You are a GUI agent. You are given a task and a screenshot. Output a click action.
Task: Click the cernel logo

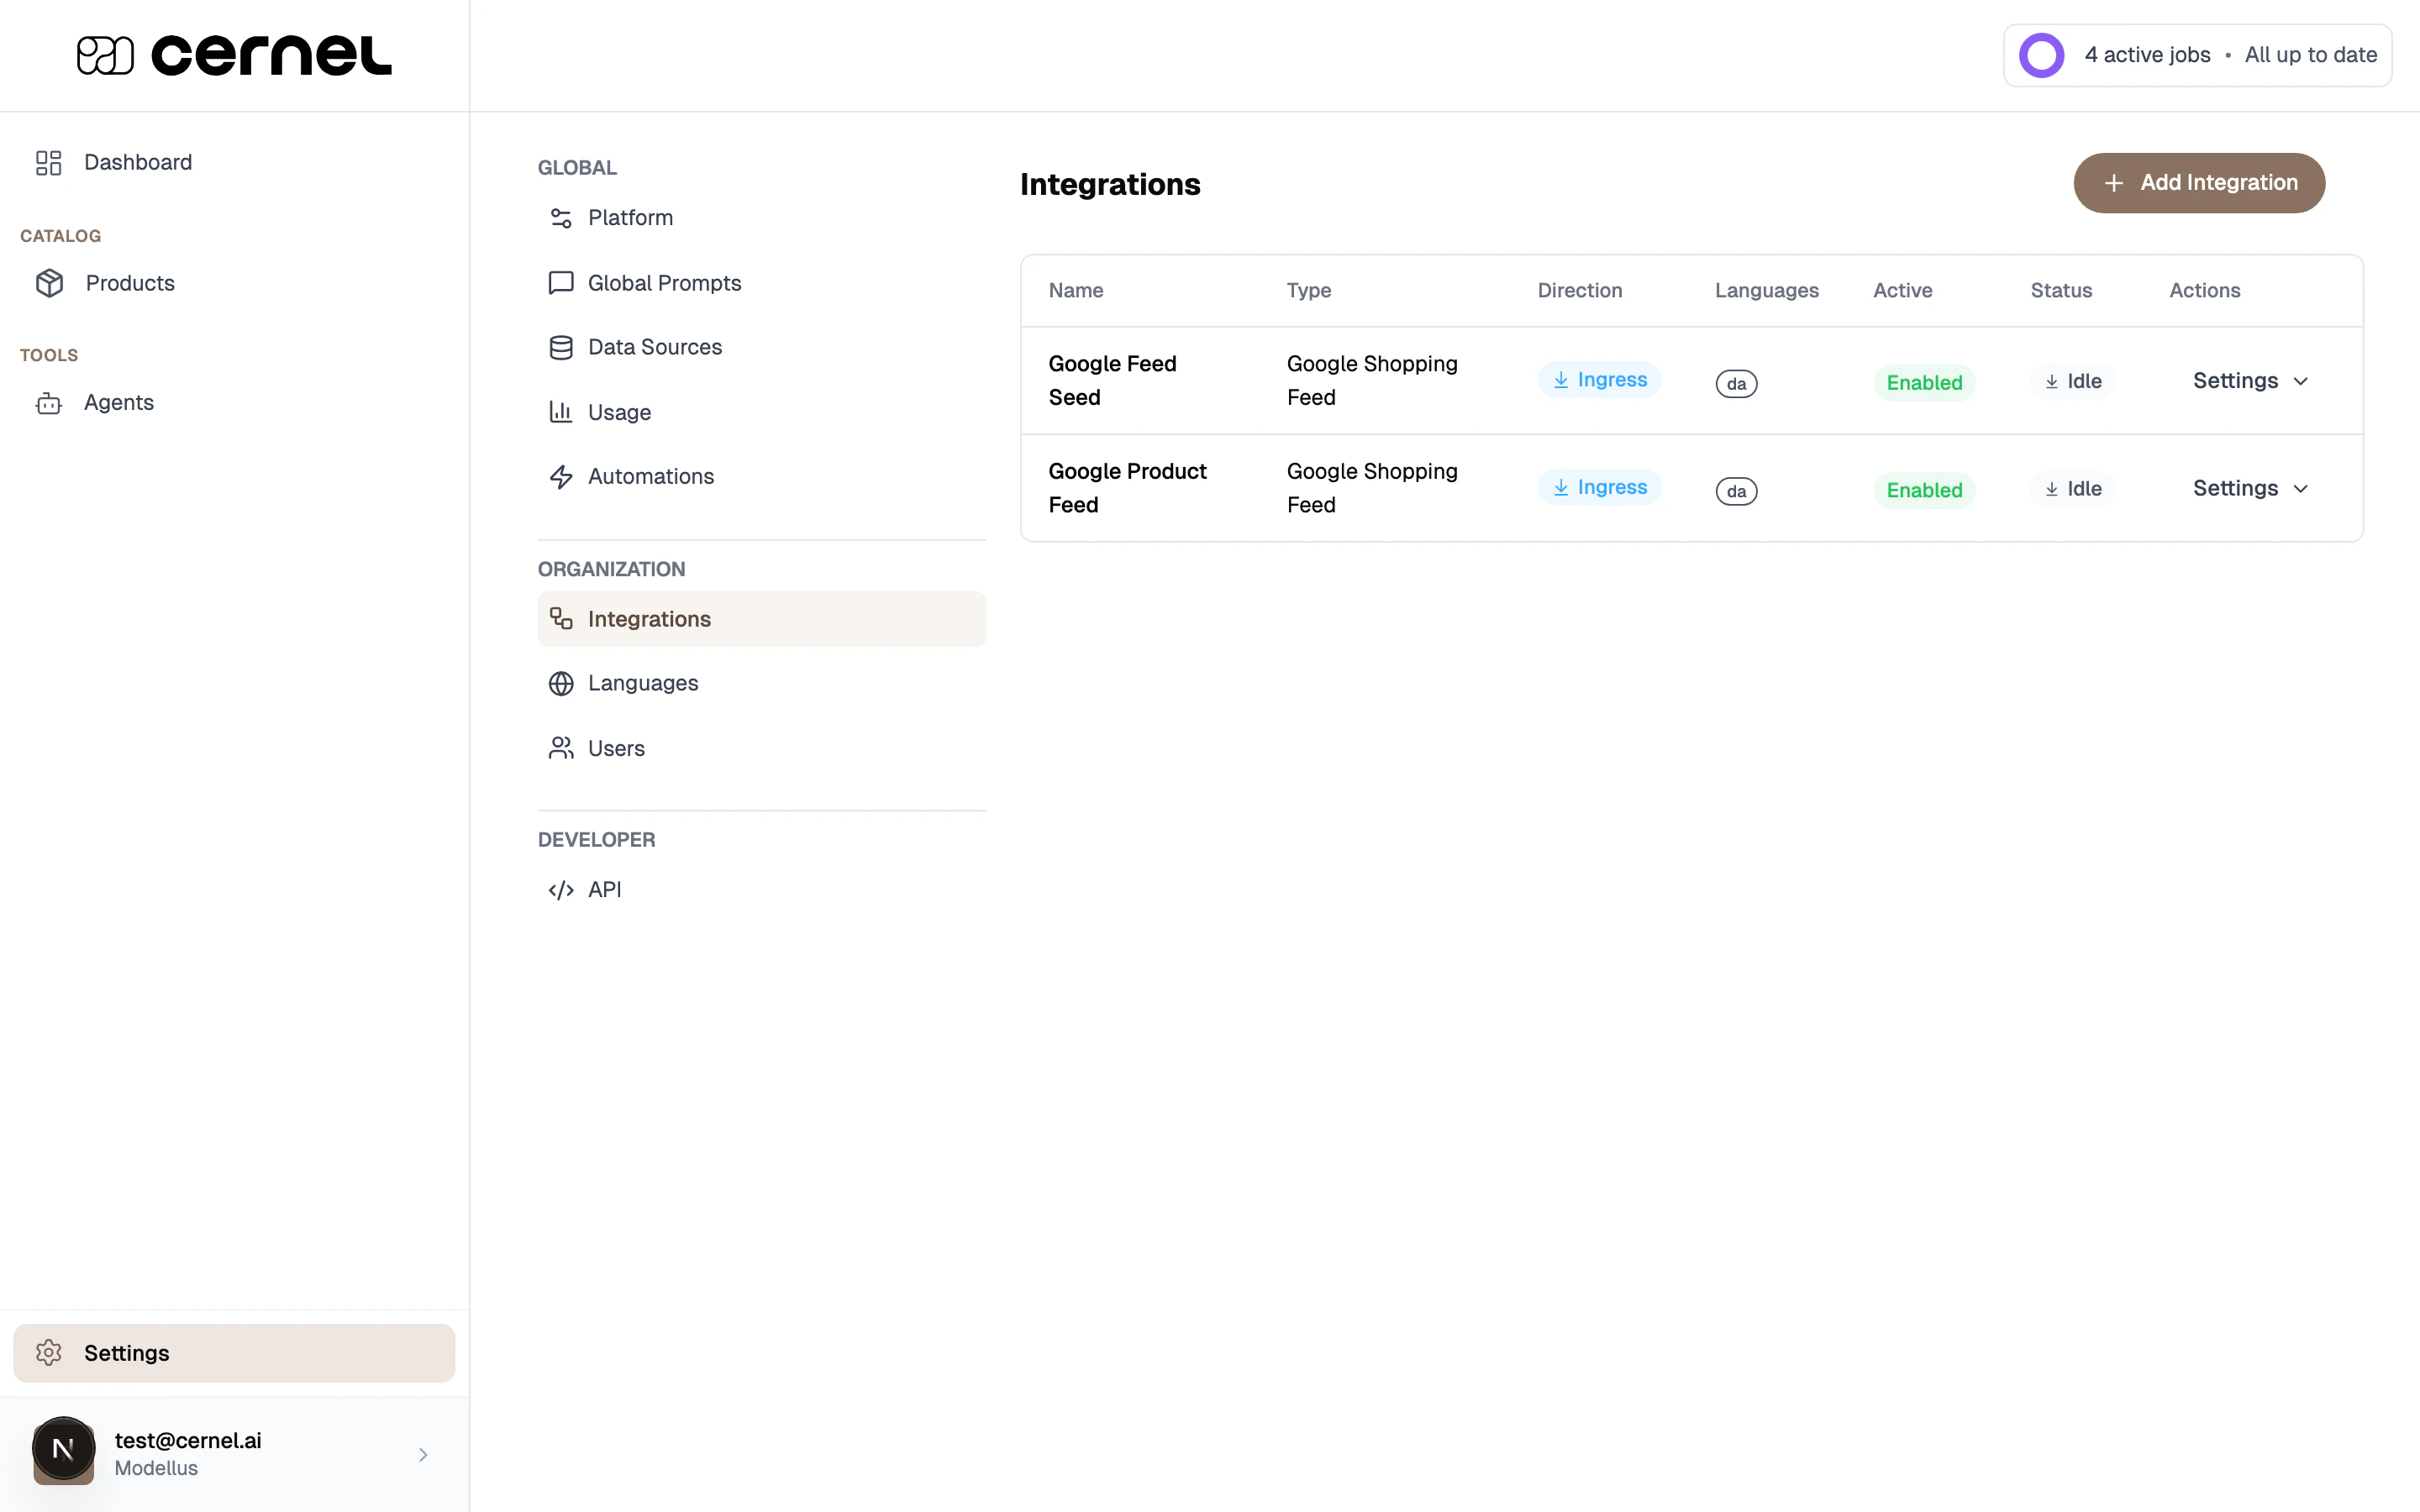233,55
